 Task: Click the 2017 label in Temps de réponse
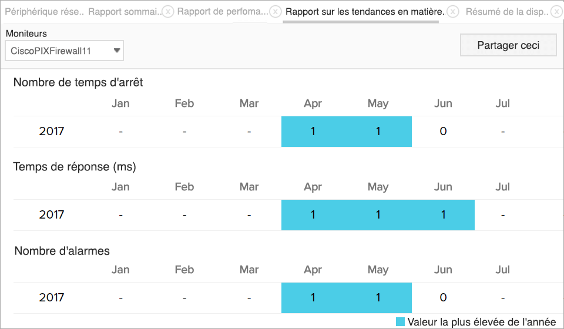click(52, 215)
